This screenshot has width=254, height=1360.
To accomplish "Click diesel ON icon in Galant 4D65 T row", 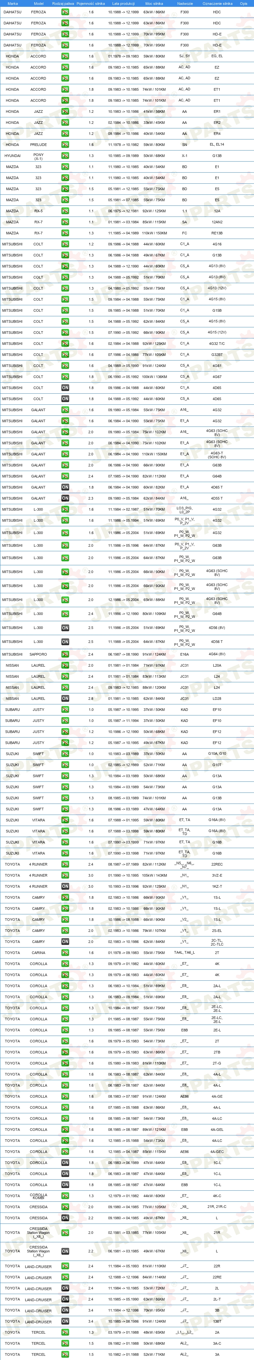I will pyautogui.click(x=65, y=487).
